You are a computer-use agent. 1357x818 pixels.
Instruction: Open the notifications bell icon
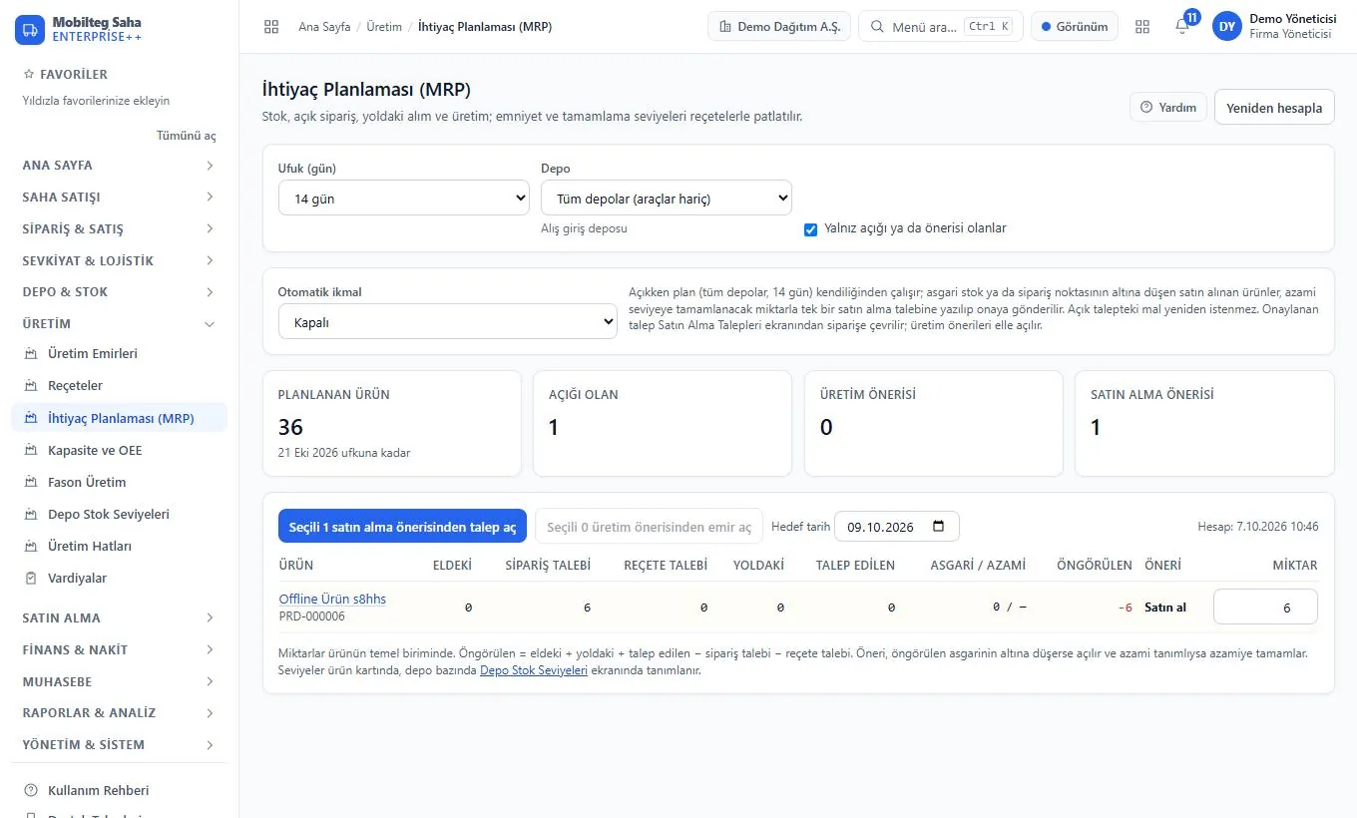coord(1182,27)
